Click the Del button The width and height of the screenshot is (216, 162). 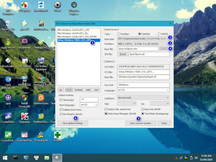[x=96, y=90]
